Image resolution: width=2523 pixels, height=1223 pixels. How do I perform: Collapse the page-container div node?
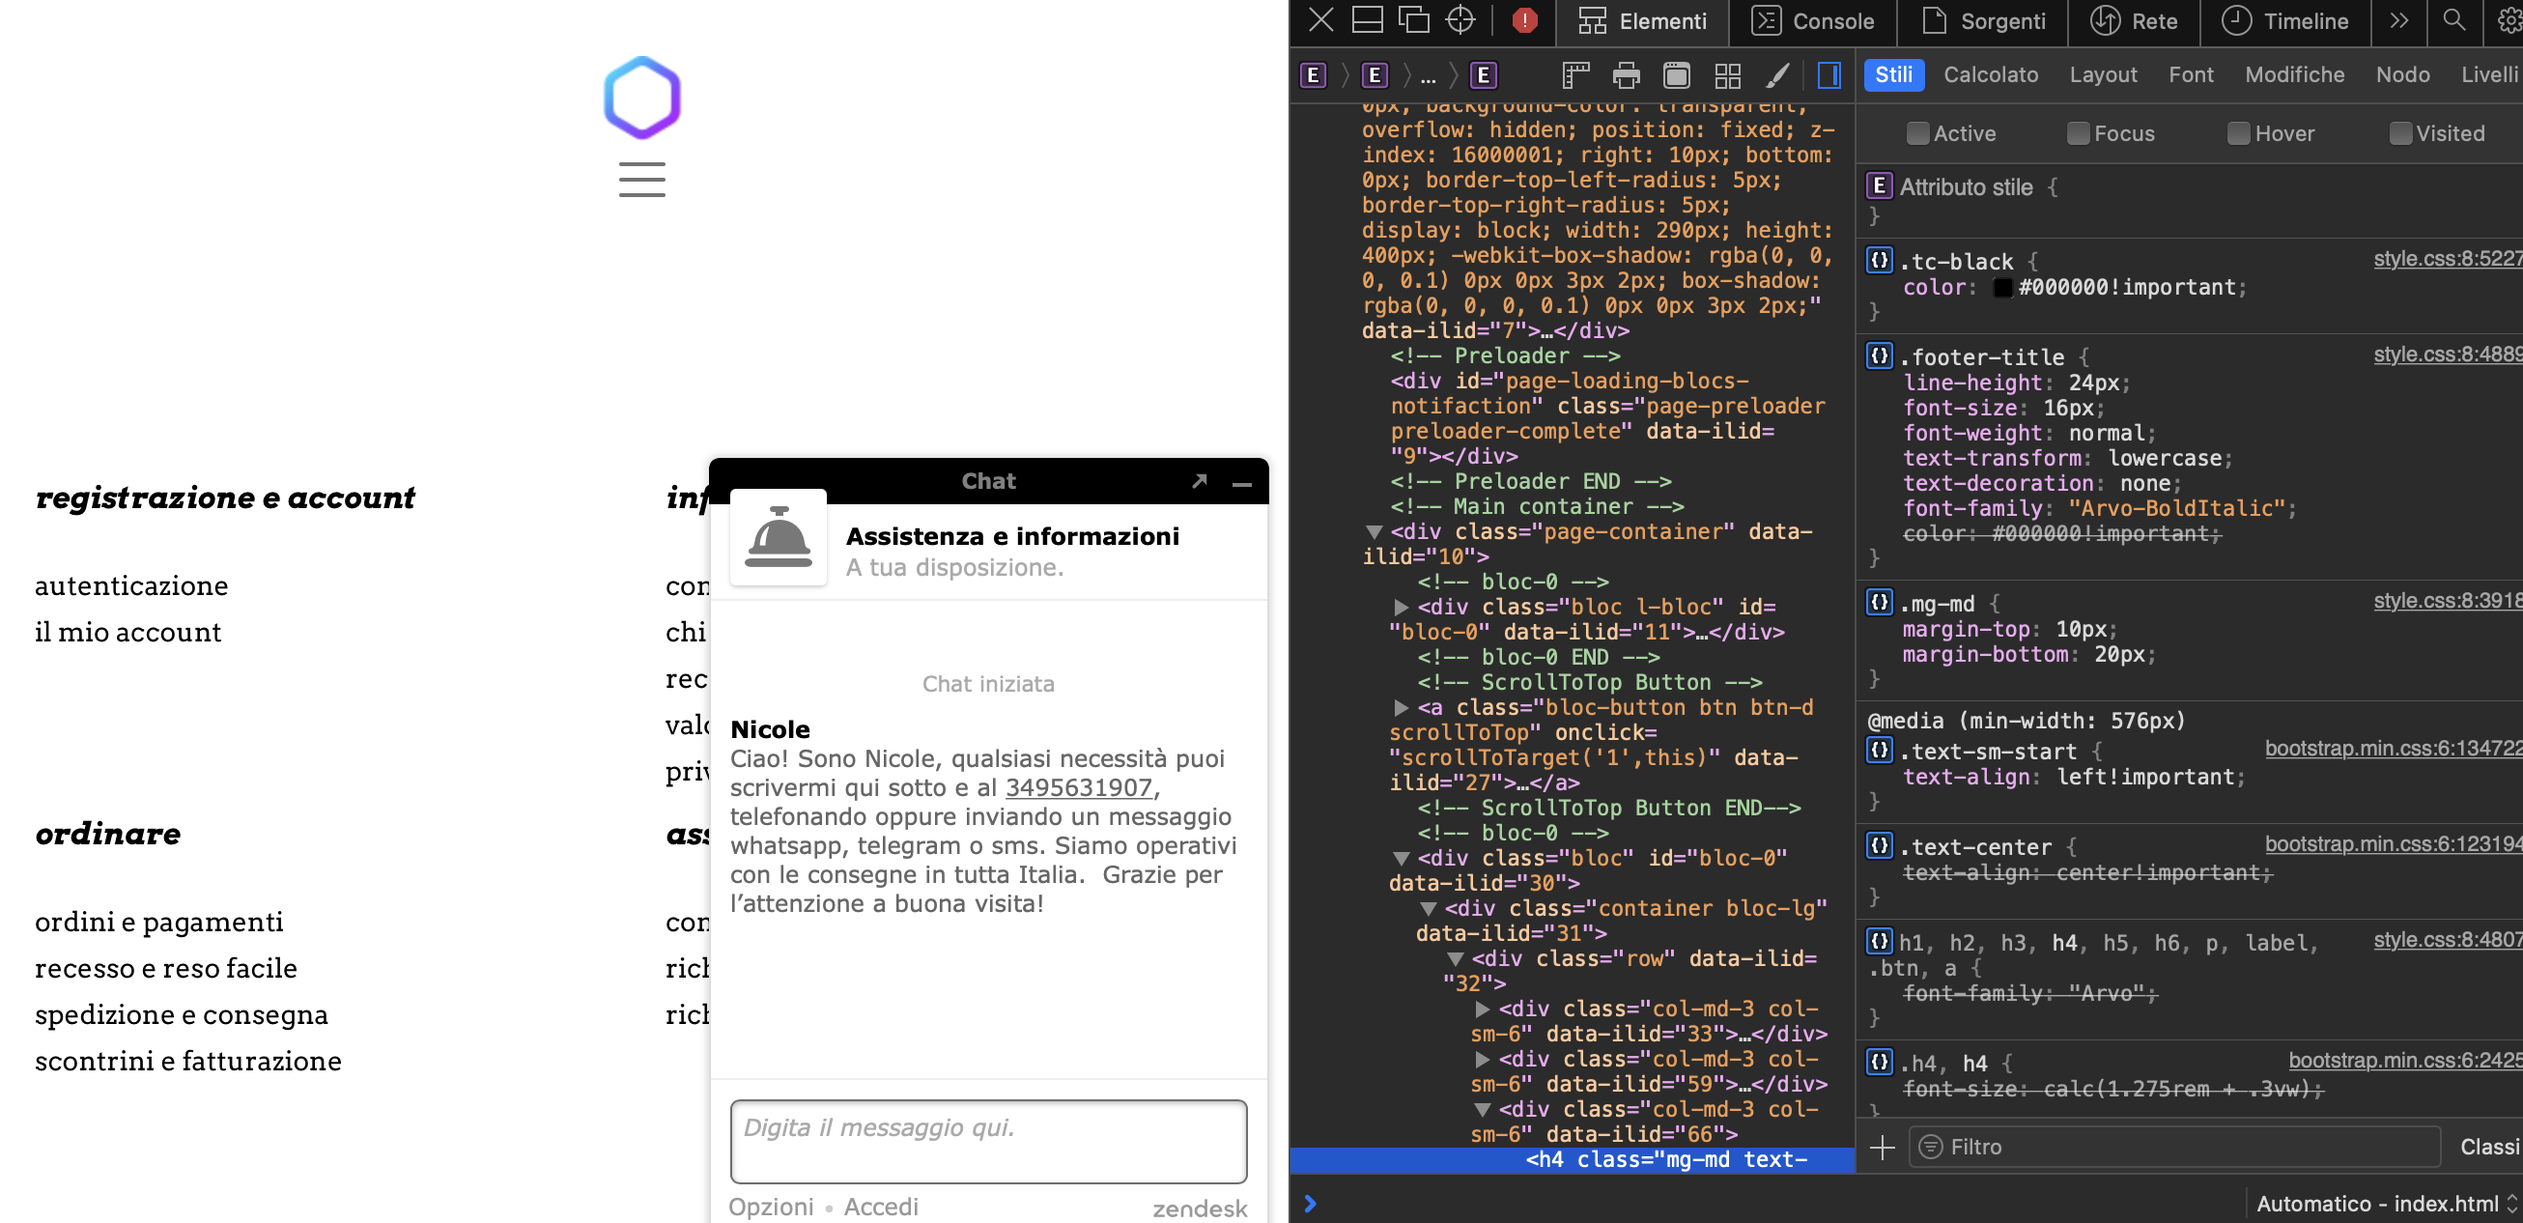point(1375,531)
